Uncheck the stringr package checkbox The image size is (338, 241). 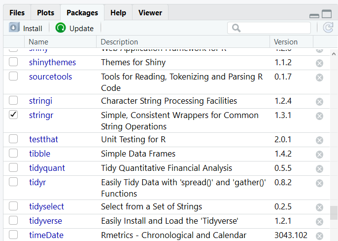click(x=13, y=115)
